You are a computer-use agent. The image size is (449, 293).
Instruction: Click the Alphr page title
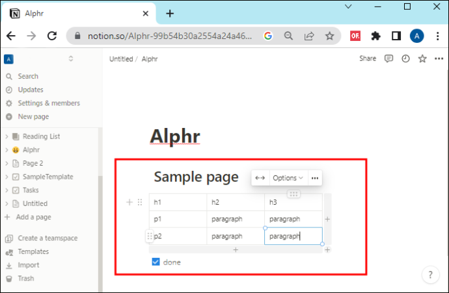[175, 136]
